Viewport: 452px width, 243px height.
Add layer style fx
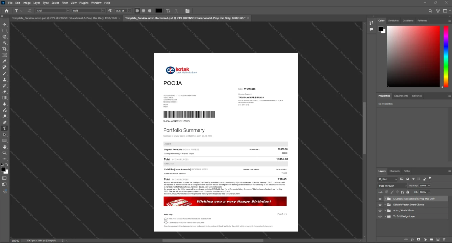pyautogui.click(x=412, y=239)
